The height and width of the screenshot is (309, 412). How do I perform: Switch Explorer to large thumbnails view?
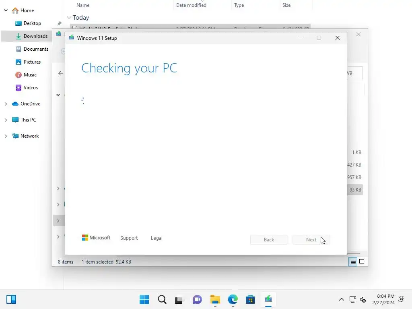[x=362, y=262]
